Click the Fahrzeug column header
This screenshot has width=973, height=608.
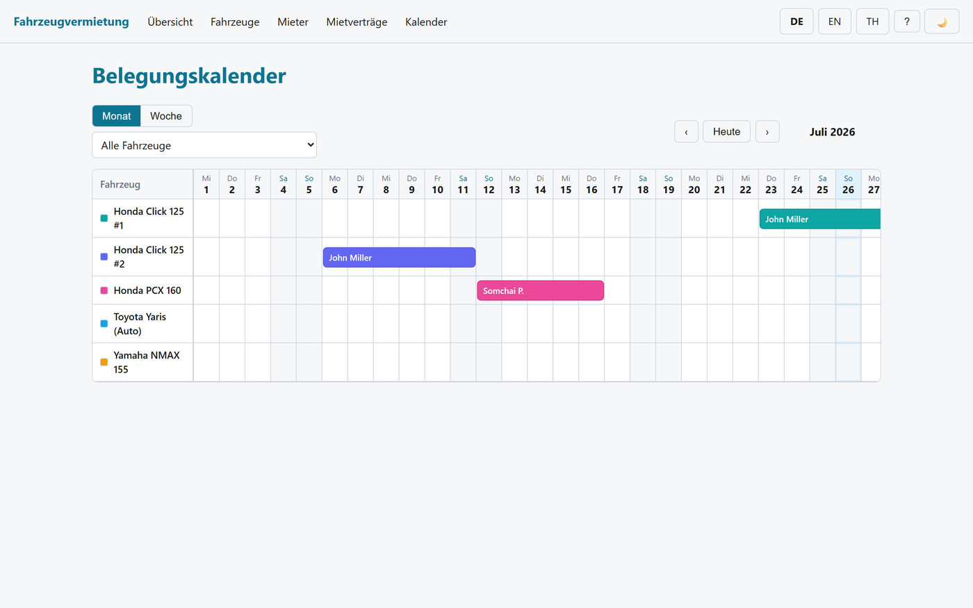143,184
